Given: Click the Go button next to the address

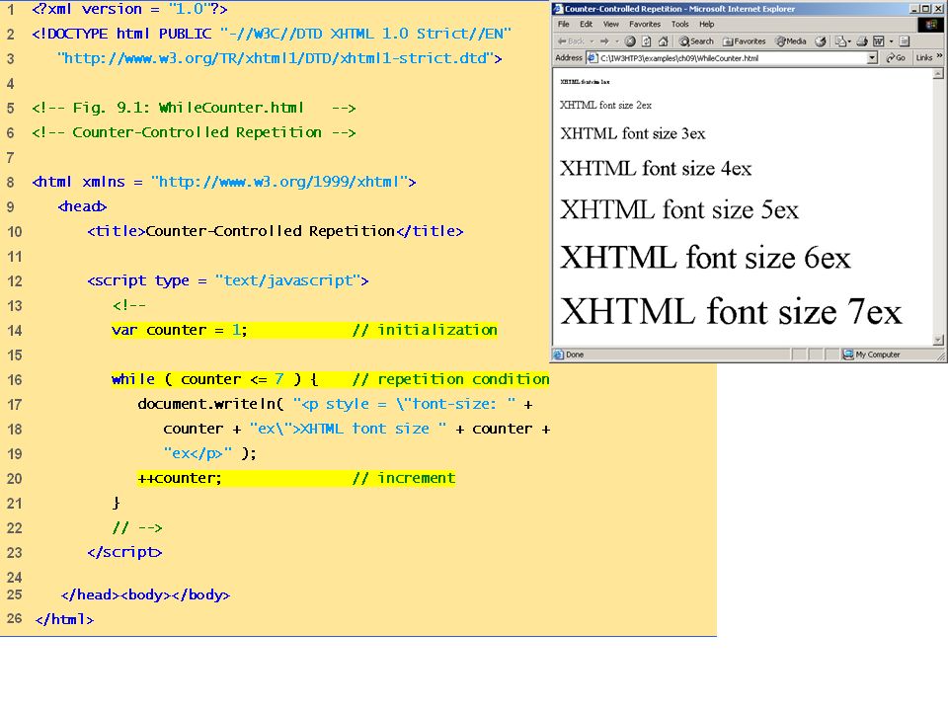Looking at the screenshot, I should pos(896,58).
